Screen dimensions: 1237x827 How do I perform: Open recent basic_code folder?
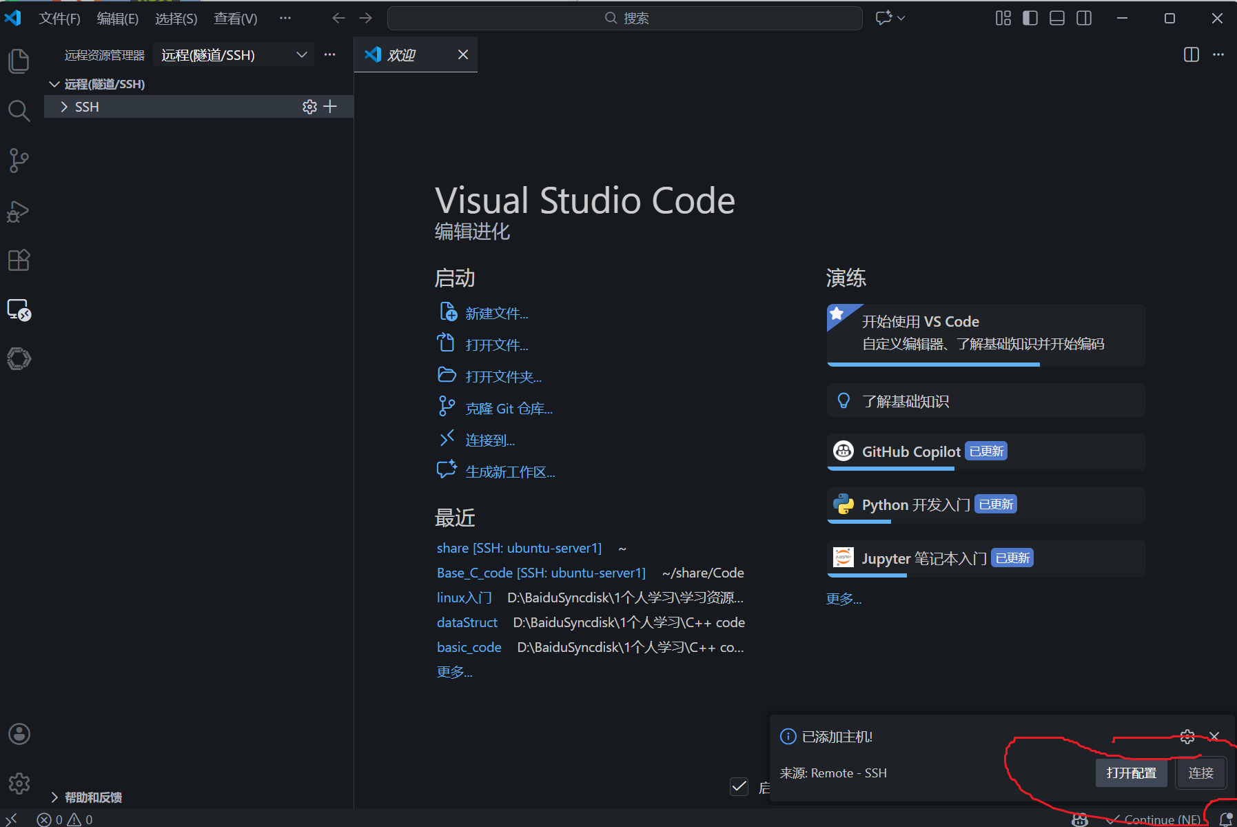click(469, 647)
